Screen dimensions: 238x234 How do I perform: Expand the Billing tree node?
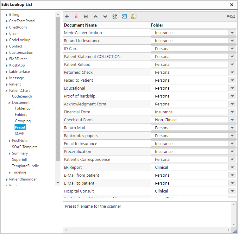pos(7,15)
